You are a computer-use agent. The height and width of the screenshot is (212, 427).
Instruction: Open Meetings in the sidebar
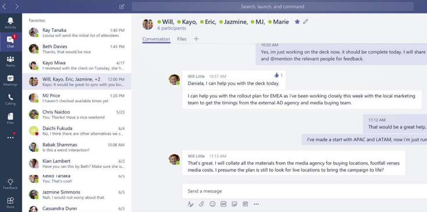click(10, 81)
